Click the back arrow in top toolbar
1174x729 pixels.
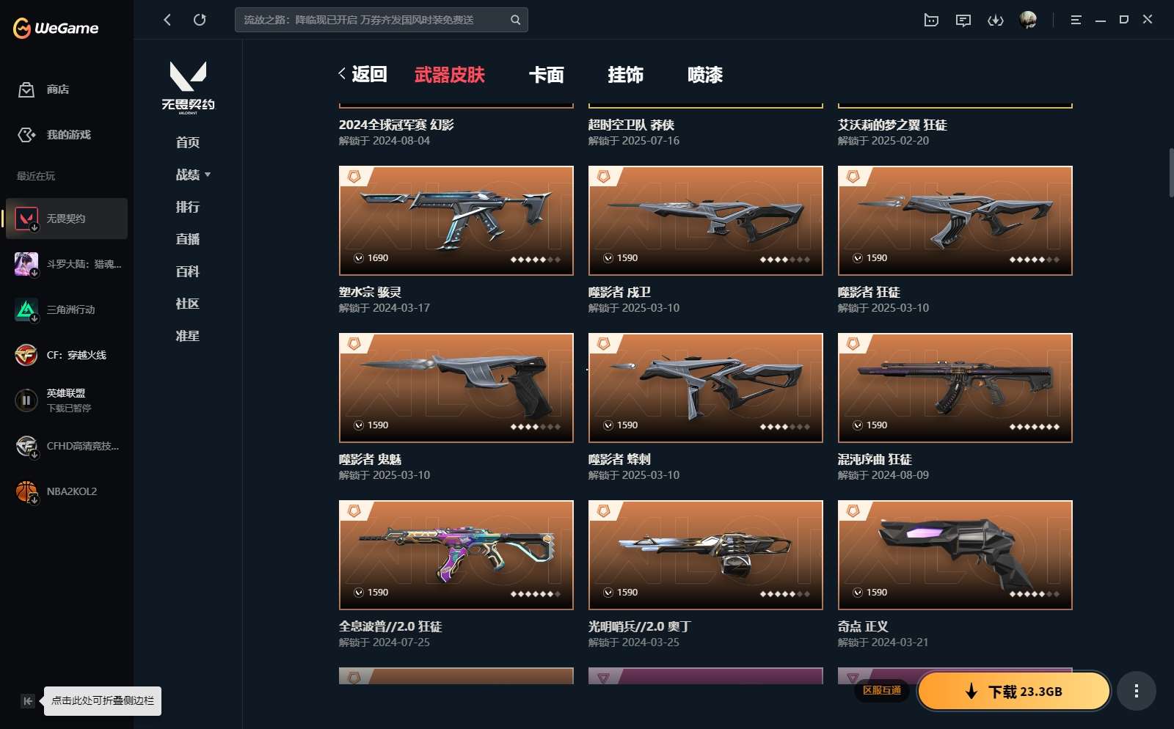point(167,20)
